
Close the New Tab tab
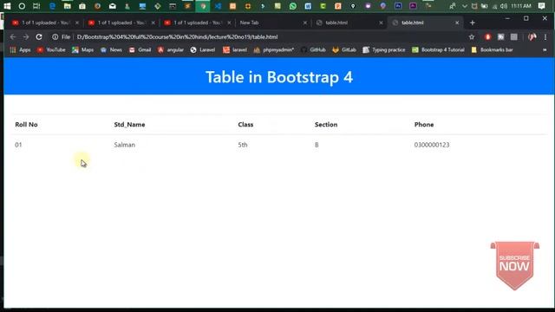[x=304, y=23]
